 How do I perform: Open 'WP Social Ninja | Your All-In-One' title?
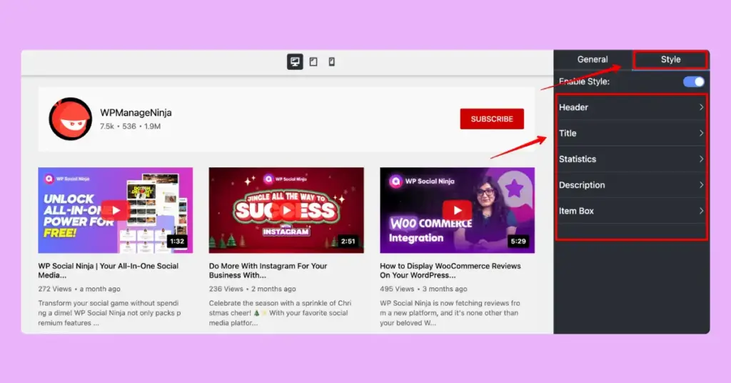tap(109, 271)
